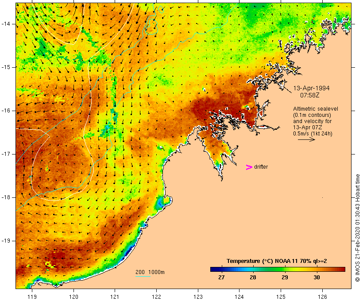The width and height of the screenshot is (363, 301).
Task: Click latitude axis label -17
Action: [x=6, y=154]
